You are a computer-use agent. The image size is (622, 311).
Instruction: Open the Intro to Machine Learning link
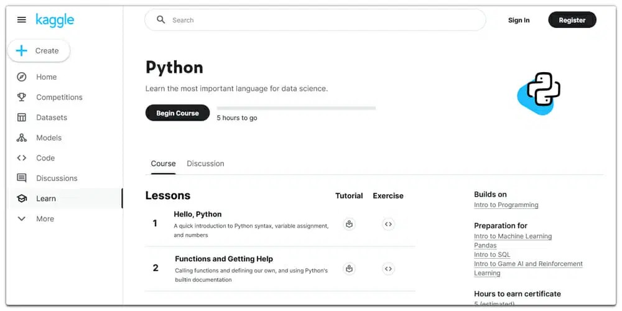[513, 236]
